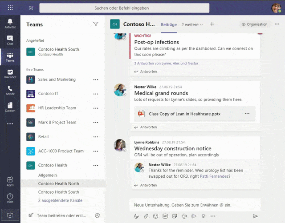
Task: Open the Kalender view
Action: [10, 74]
